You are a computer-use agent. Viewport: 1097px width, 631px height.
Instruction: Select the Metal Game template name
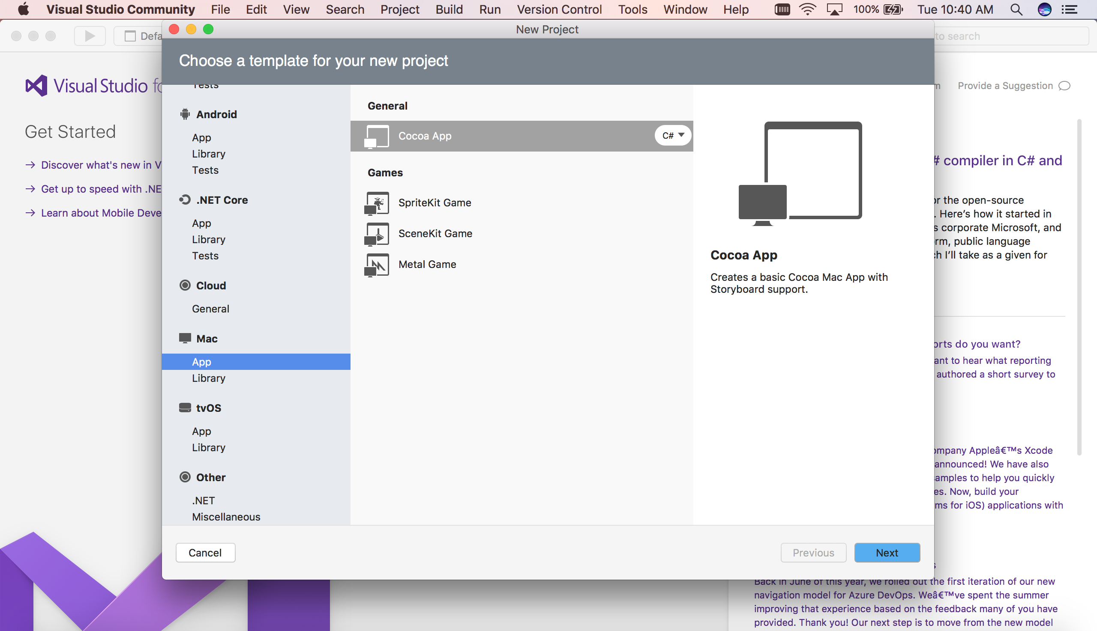427,265
